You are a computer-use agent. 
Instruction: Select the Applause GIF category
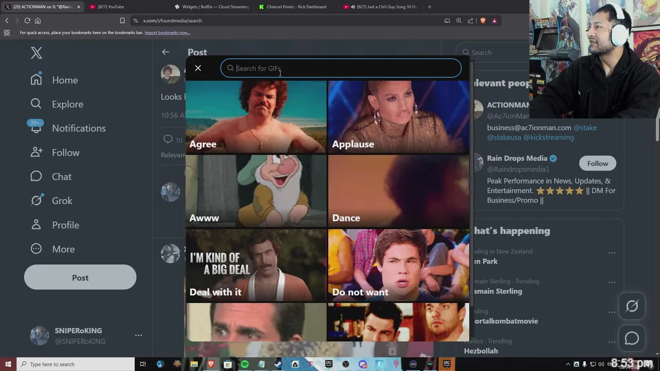399,117
